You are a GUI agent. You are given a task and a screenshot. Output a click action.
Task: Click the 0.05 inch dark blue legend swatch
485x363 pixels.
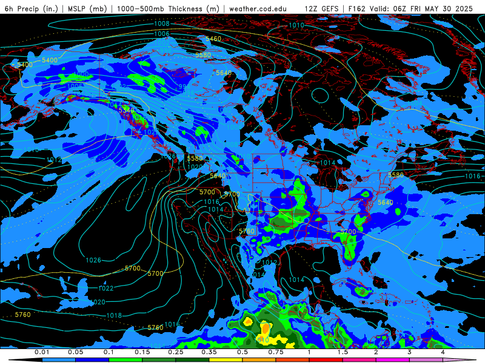92,360
